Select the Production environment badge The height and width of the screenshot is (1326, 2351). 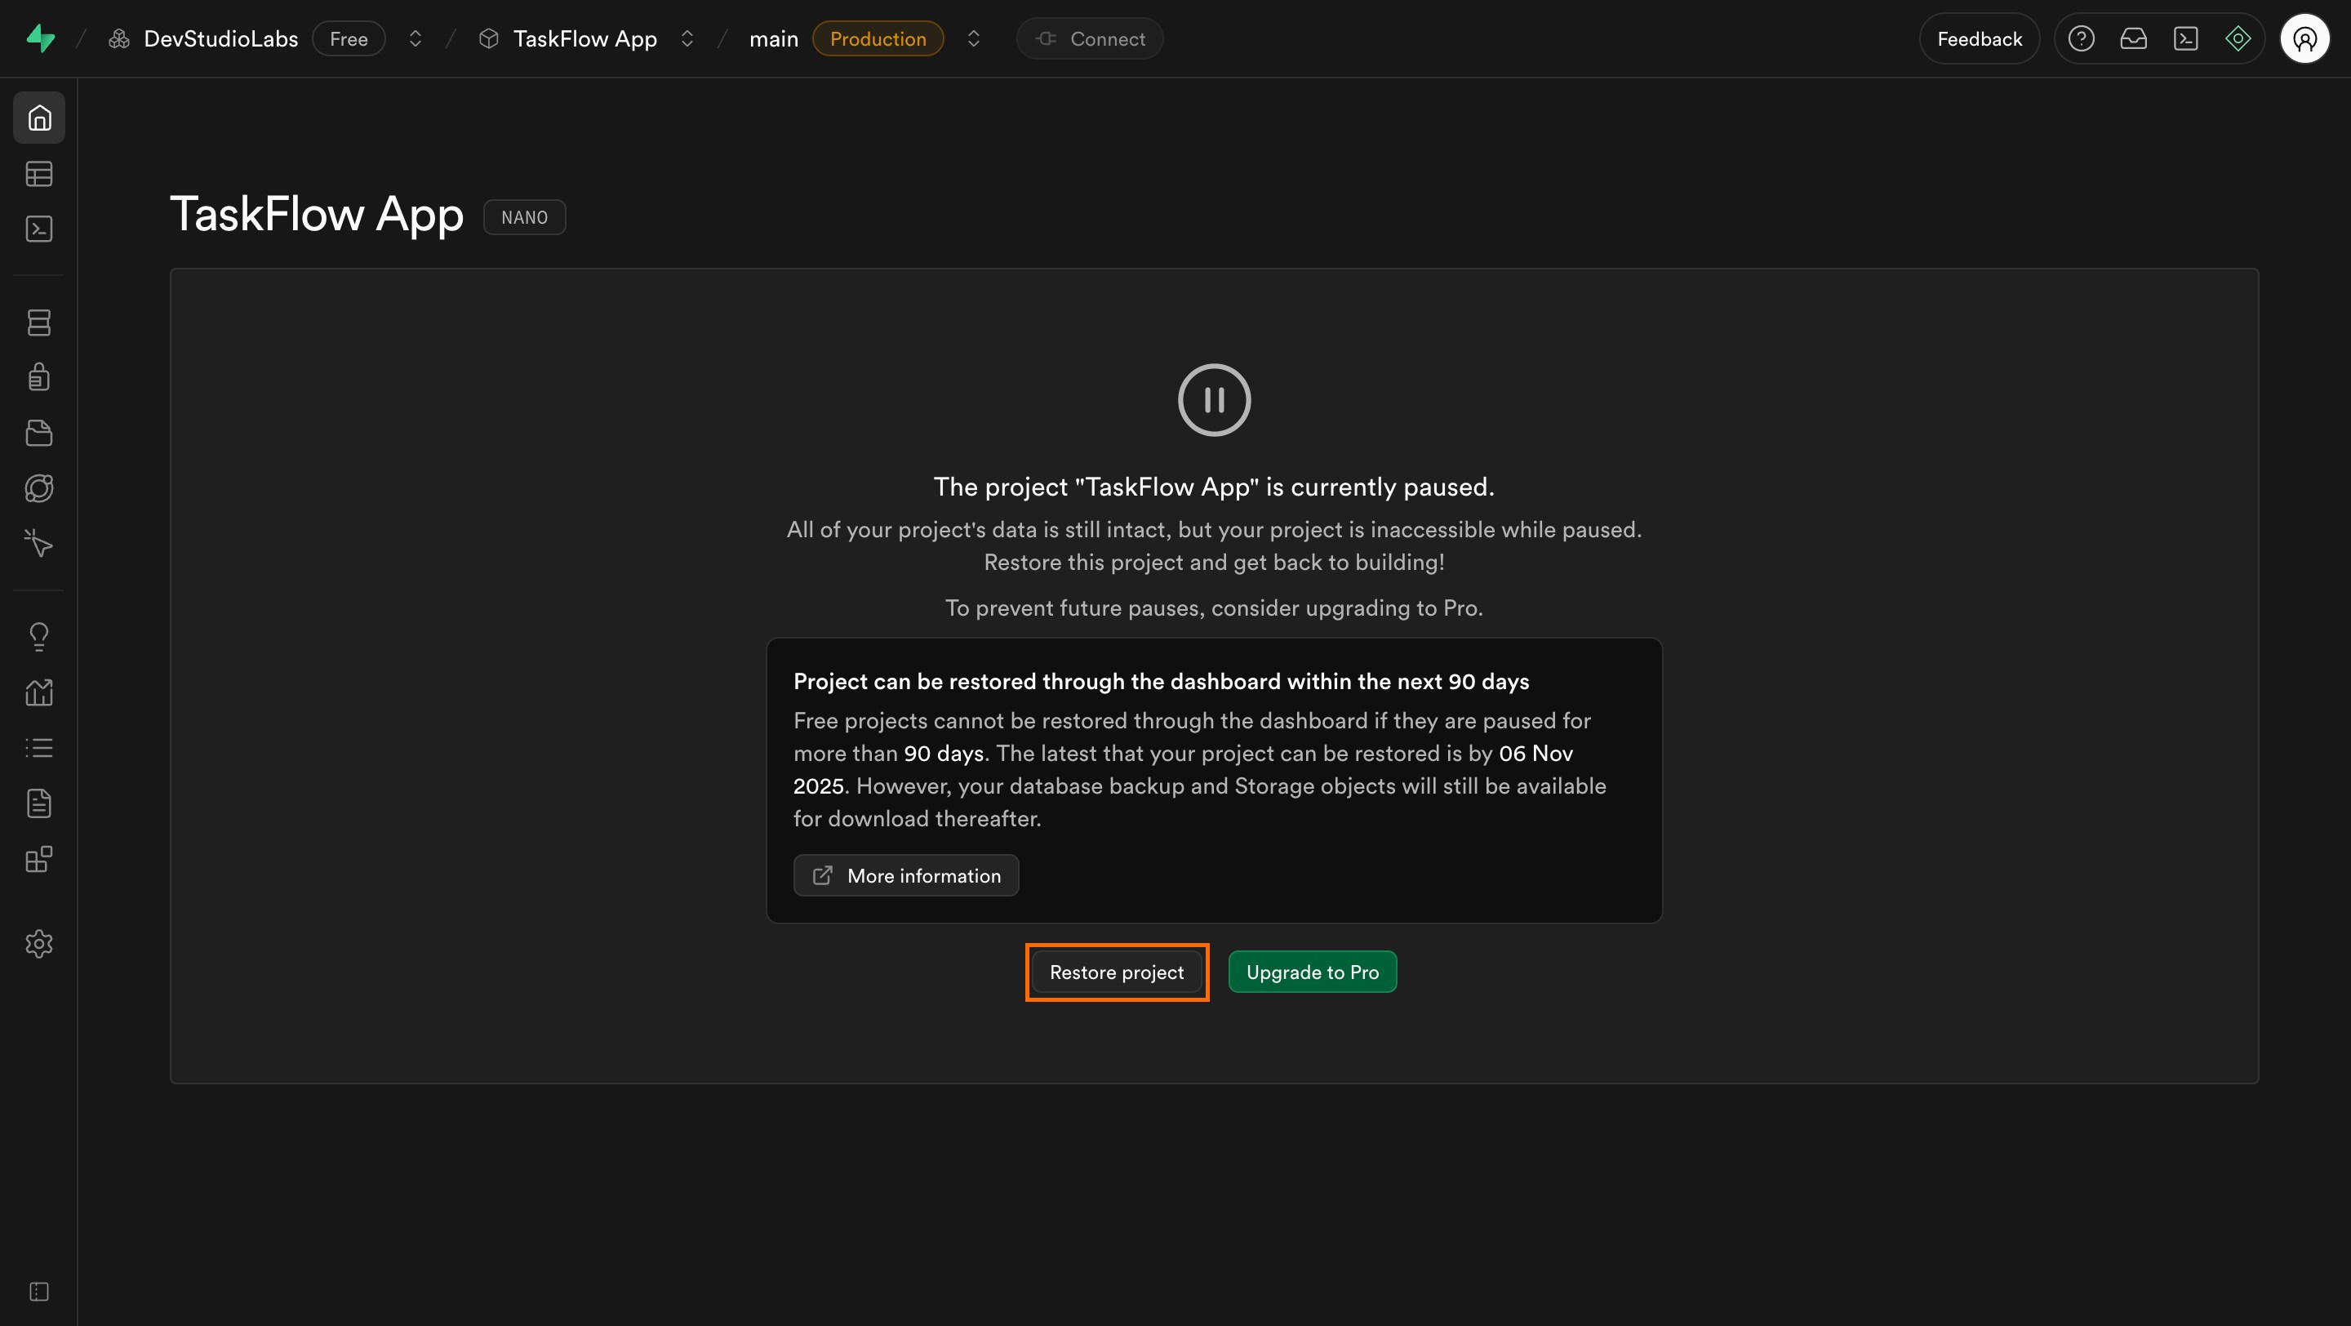877,38
